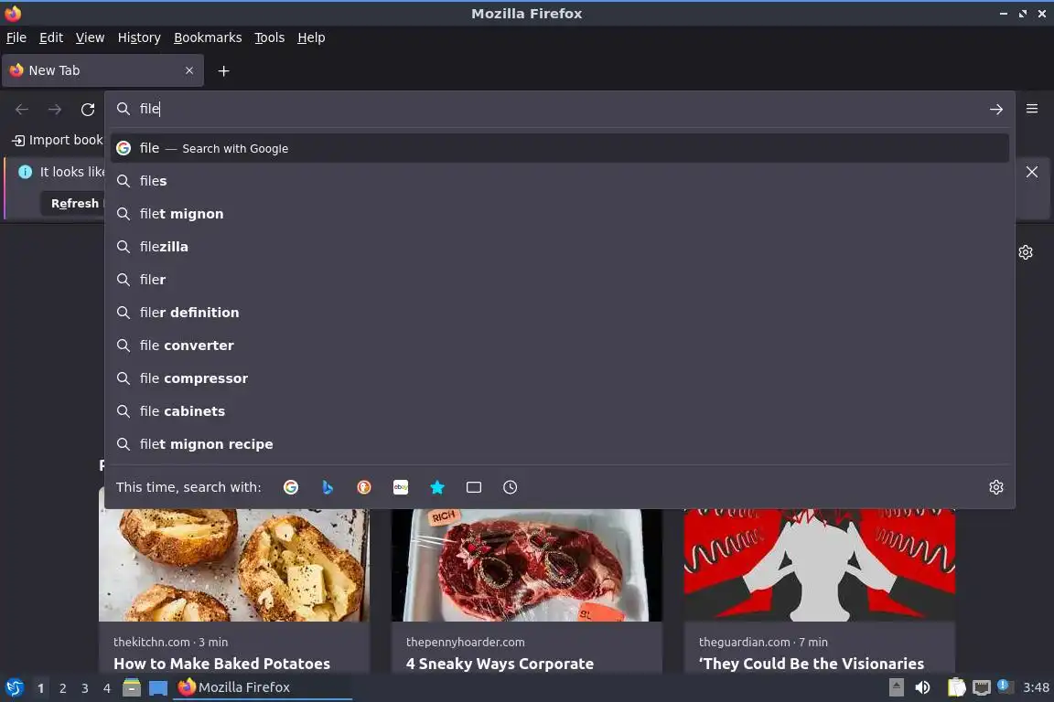Switch to workspace 2 in taskbar
Viewport: 1054px width, 702px height.
(62, 688)
